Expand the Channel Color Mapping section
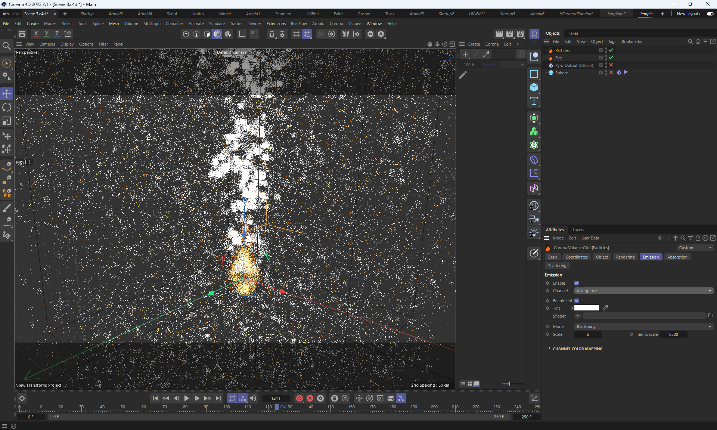 [577, 349]
